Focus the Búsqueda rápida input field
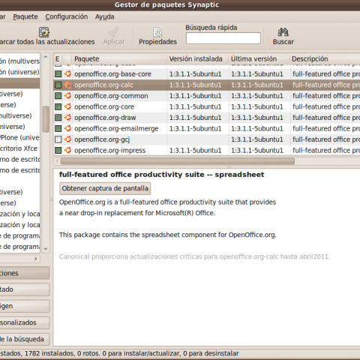The width and height of the screenshot is (360, 360). pos(223,38)
